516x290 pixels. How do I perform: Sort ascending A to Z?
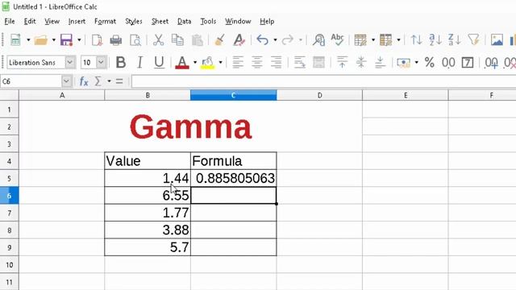coord(435,40)
